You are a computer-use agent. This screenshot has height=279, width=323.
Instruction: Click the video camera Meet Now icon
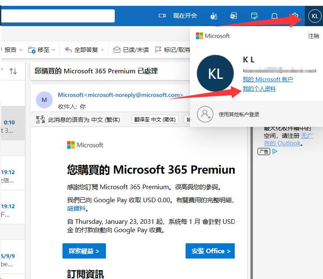pos(162,16)
